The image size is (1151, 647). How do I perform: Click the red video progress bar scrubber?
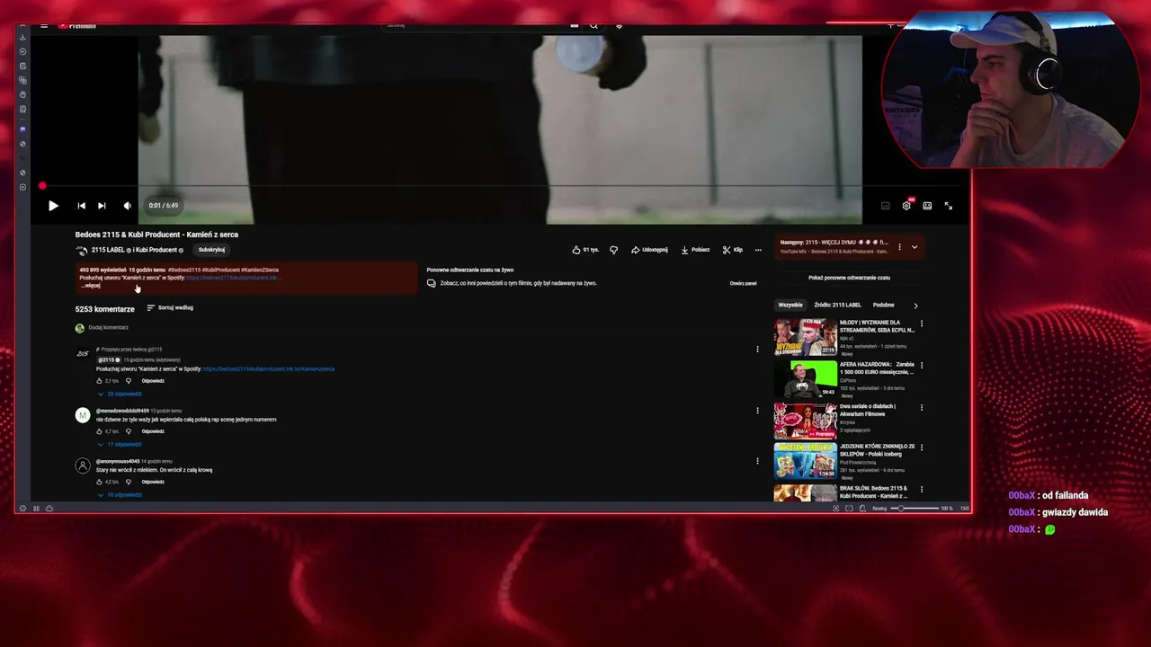pyautogui.click(x=42, y=186)
